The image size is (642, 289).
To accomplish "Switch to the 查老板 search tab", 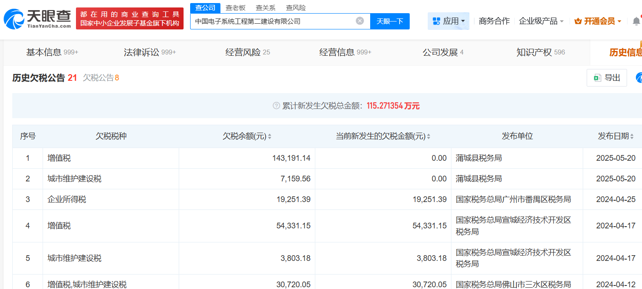I will (x=235, y=7).
